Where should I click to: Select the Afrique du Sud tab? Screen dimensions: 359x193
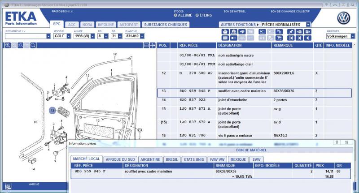pos(120,159)
